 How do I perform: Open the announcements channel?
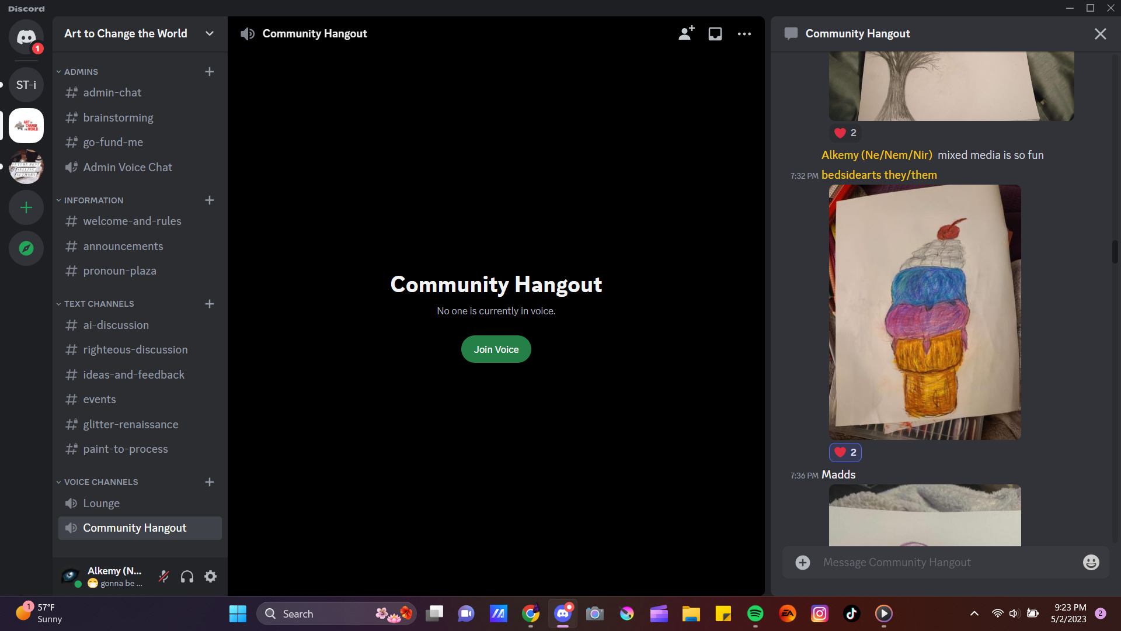(x=123, y=247)
